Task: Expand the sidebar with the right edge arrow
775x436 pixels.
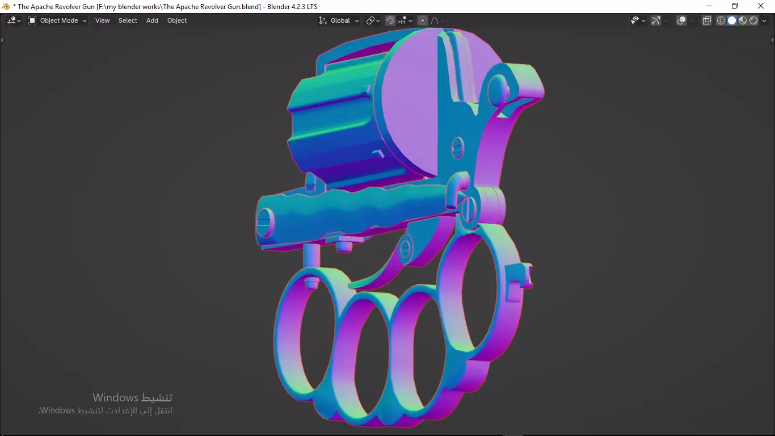Action: pyautogui.click(x=772, y=40)
